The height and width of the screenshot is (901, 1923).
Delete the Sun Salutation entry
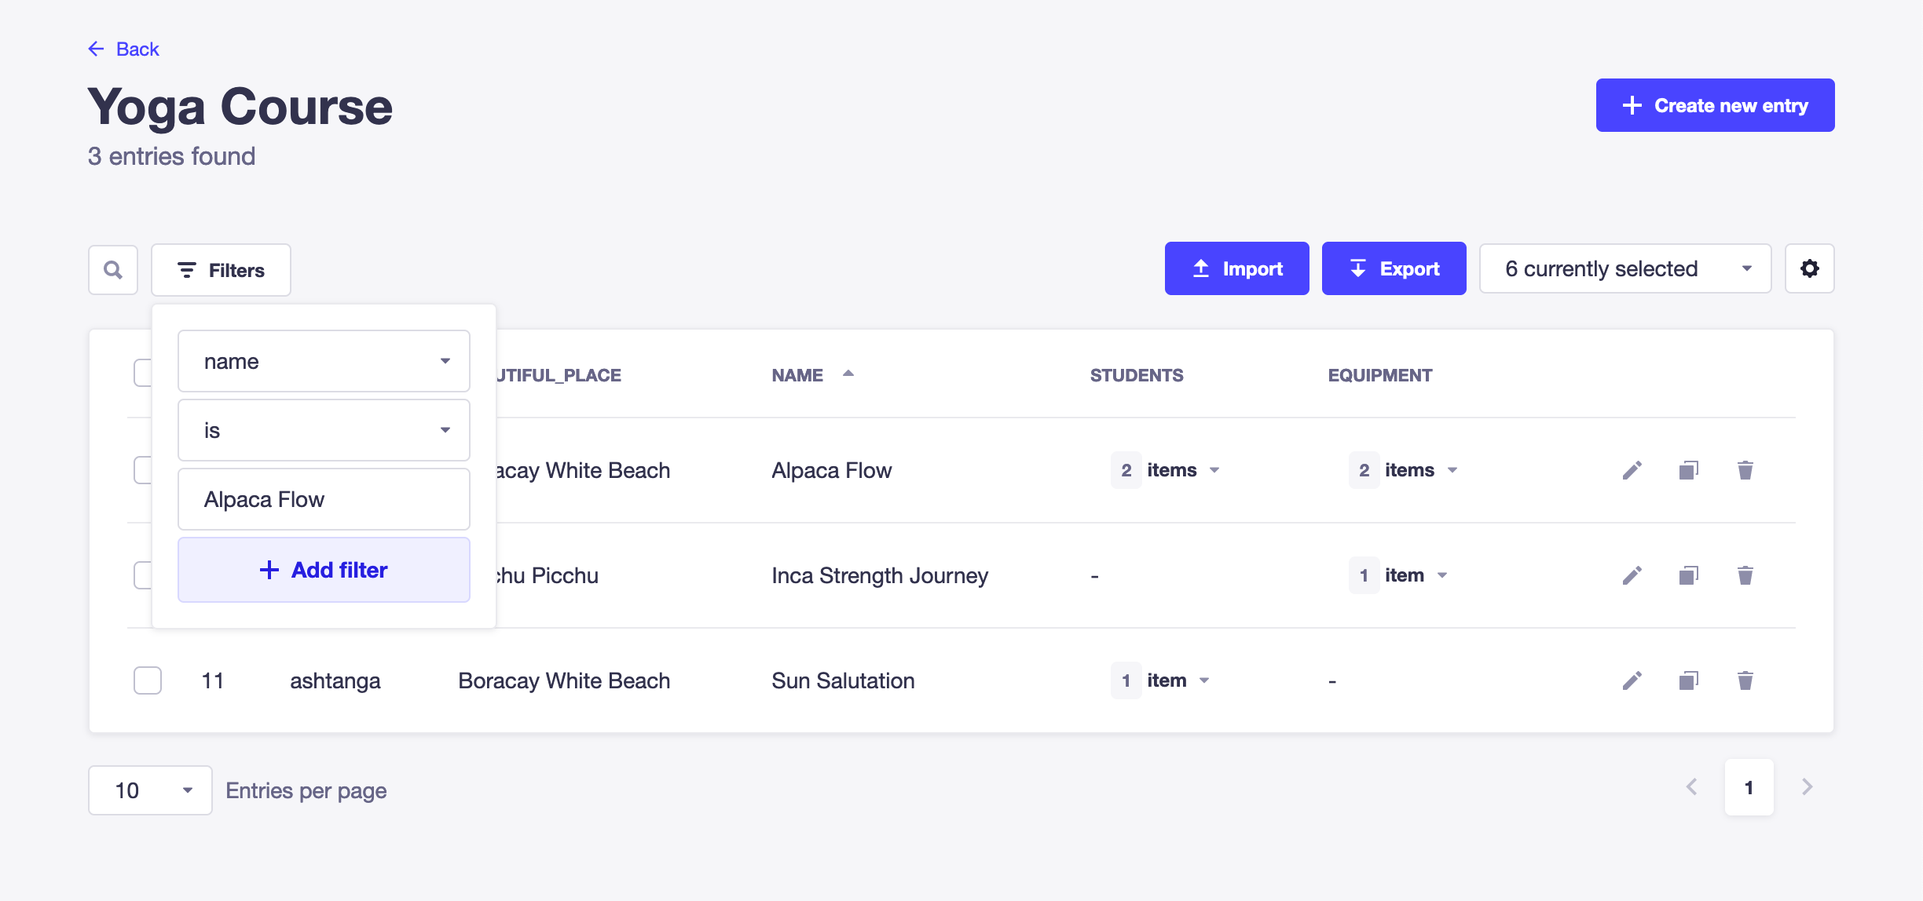point(1745,680)
